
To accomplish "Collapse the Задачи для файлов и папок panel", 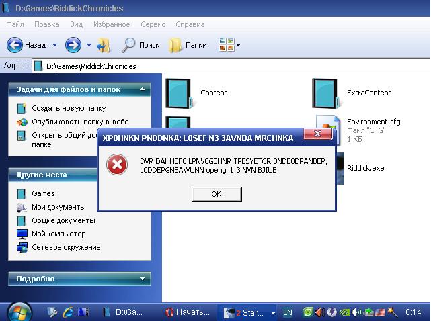I will click(143, 89).
